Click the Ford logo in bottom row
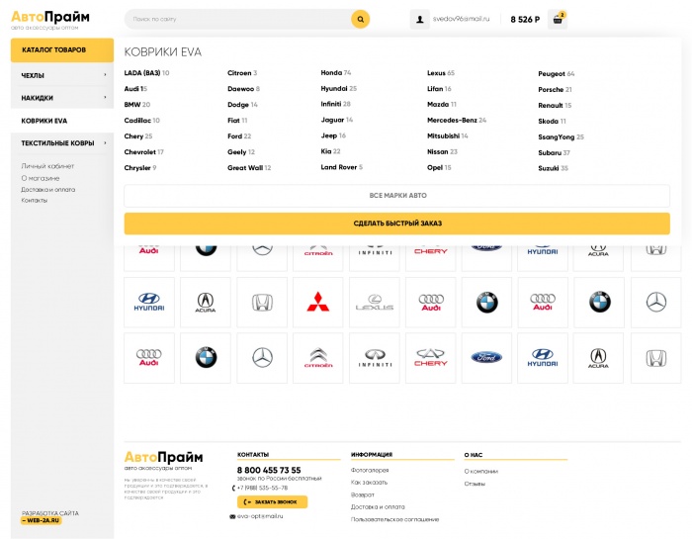 pyautogui.click(x=485, y=357)
